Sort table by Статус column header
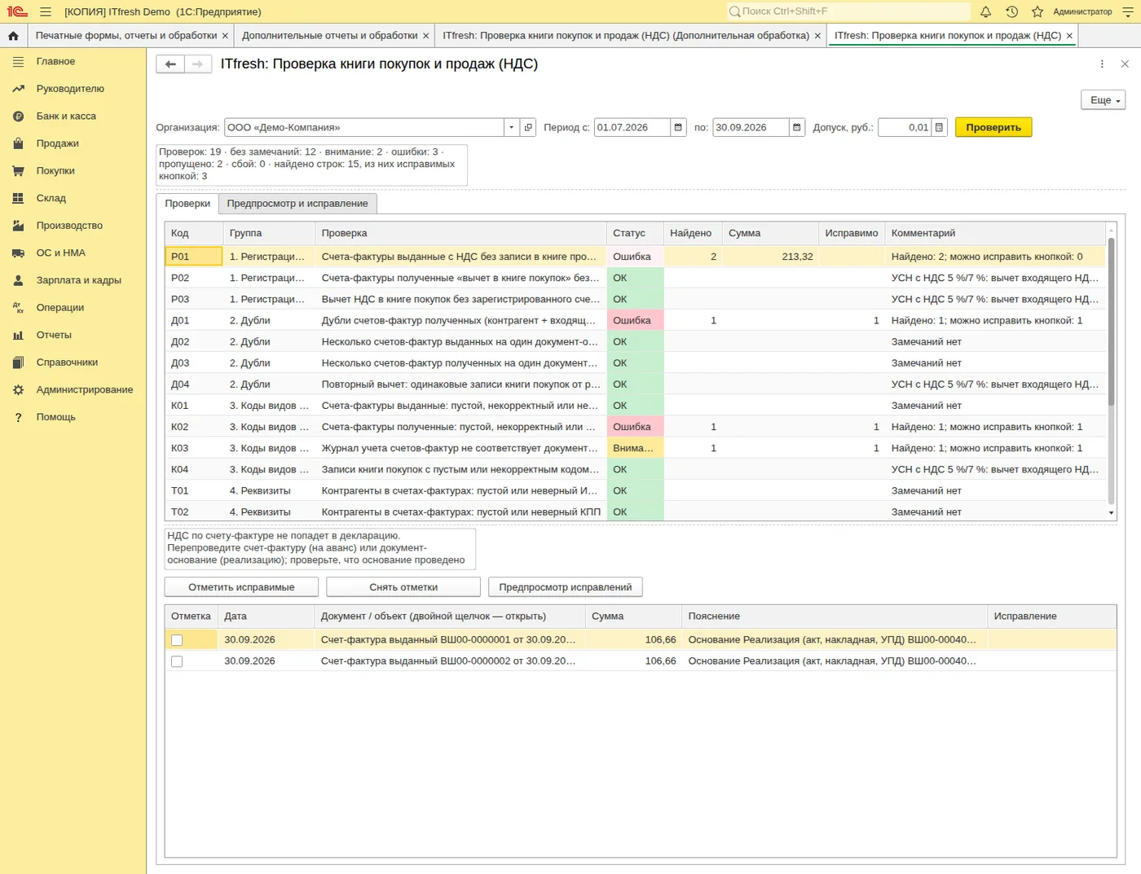This screenshot has width=1141, height=874. 635,233
